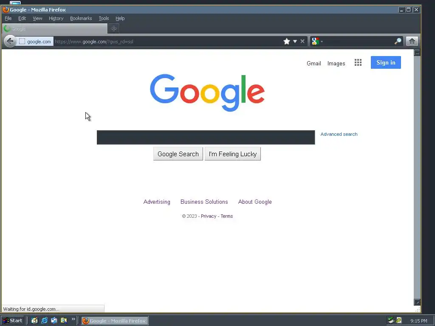Open the About Google link
Screen dimensions: 435x326
pos(255,202)
